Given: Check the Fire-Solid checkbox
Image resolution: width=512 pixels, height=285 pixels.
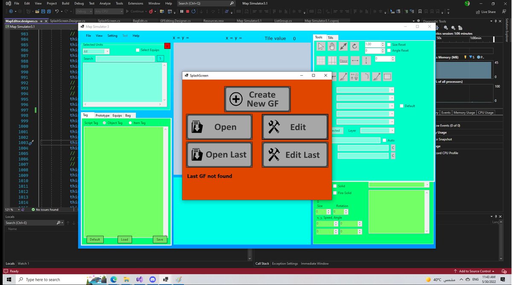Looking at the screenshot, I should coord(335,193).
